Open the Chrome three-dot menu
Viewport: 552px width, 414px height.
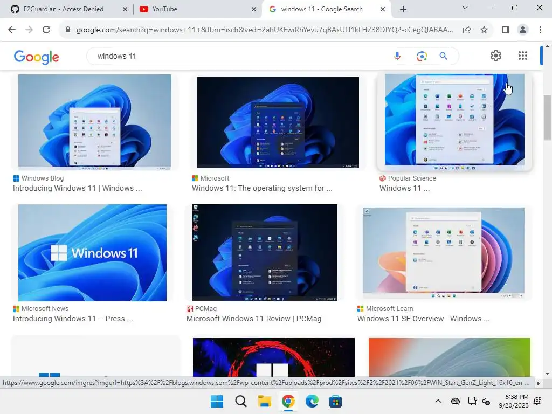tap(540, 30)
